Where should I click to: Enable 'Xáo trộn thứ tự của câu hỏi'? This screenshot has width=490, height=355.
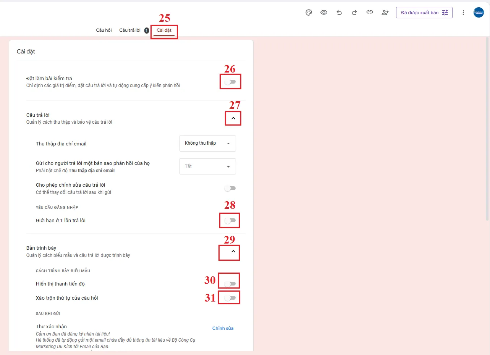click(x=230, y=298)
